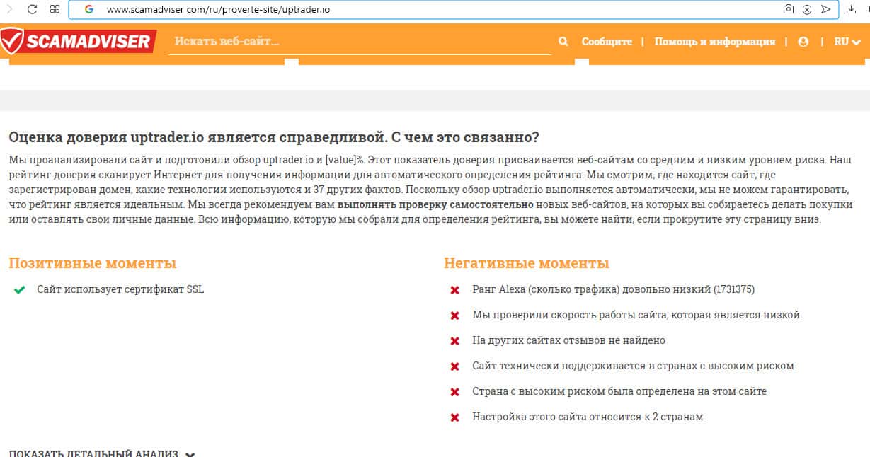Viewport: 870px width, 457px height.
Task: Expand 'Показать детальный анализ'
Action: point(102,453)
